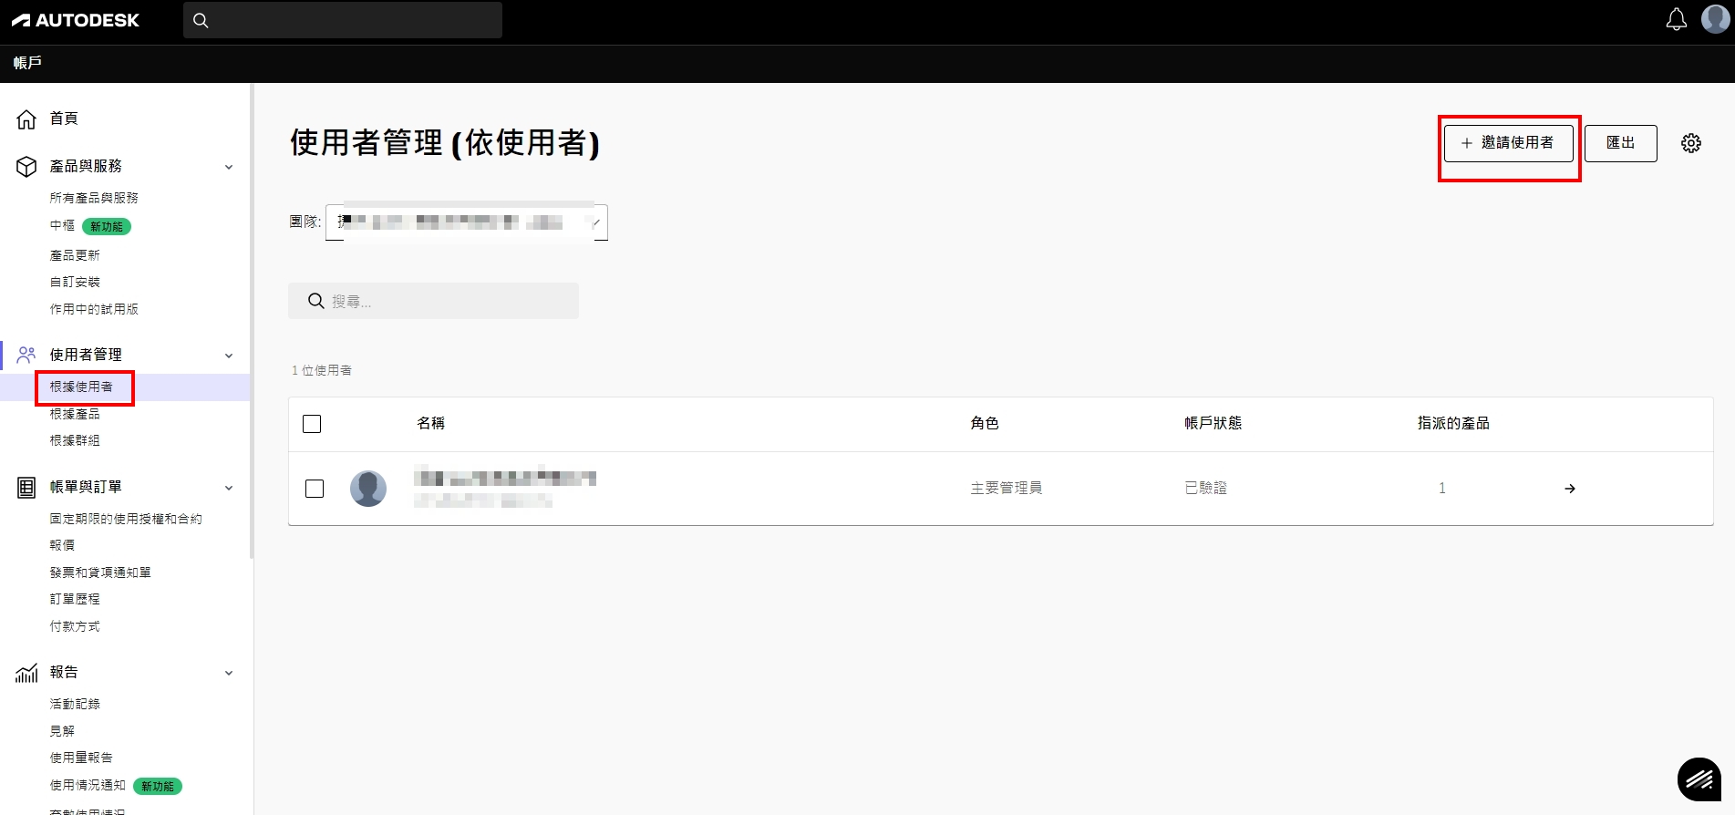Go to 根據產品 in sidebar
Image resolution: width=1735 pixels, height=815 pixels.
pos(75,414)
